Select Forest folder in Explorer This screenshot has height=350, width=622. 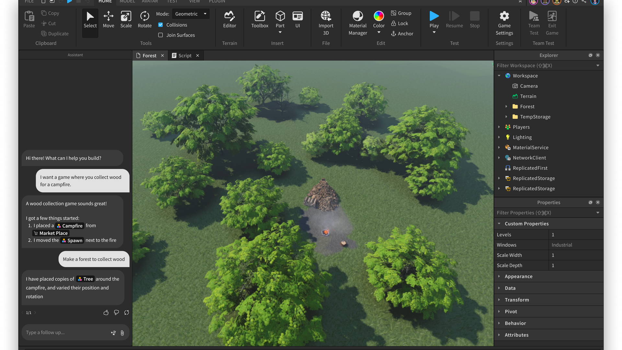(526, 106)
